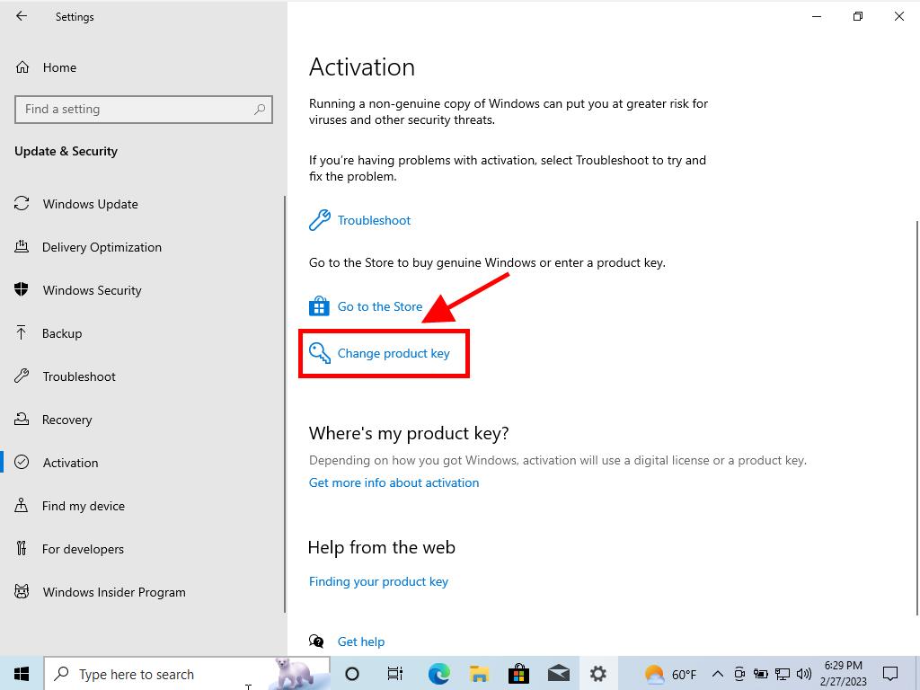Open Recovery settings in the sidebar

point(66,420)
